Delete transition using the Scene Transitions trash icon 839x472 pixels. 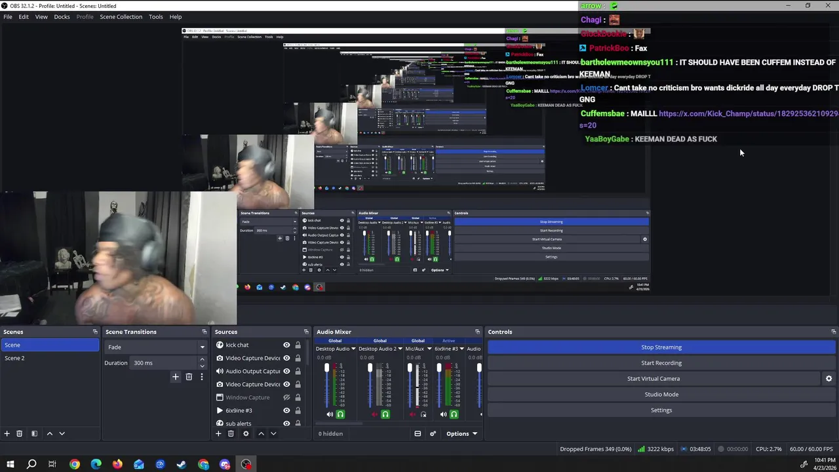click(189, 377)
